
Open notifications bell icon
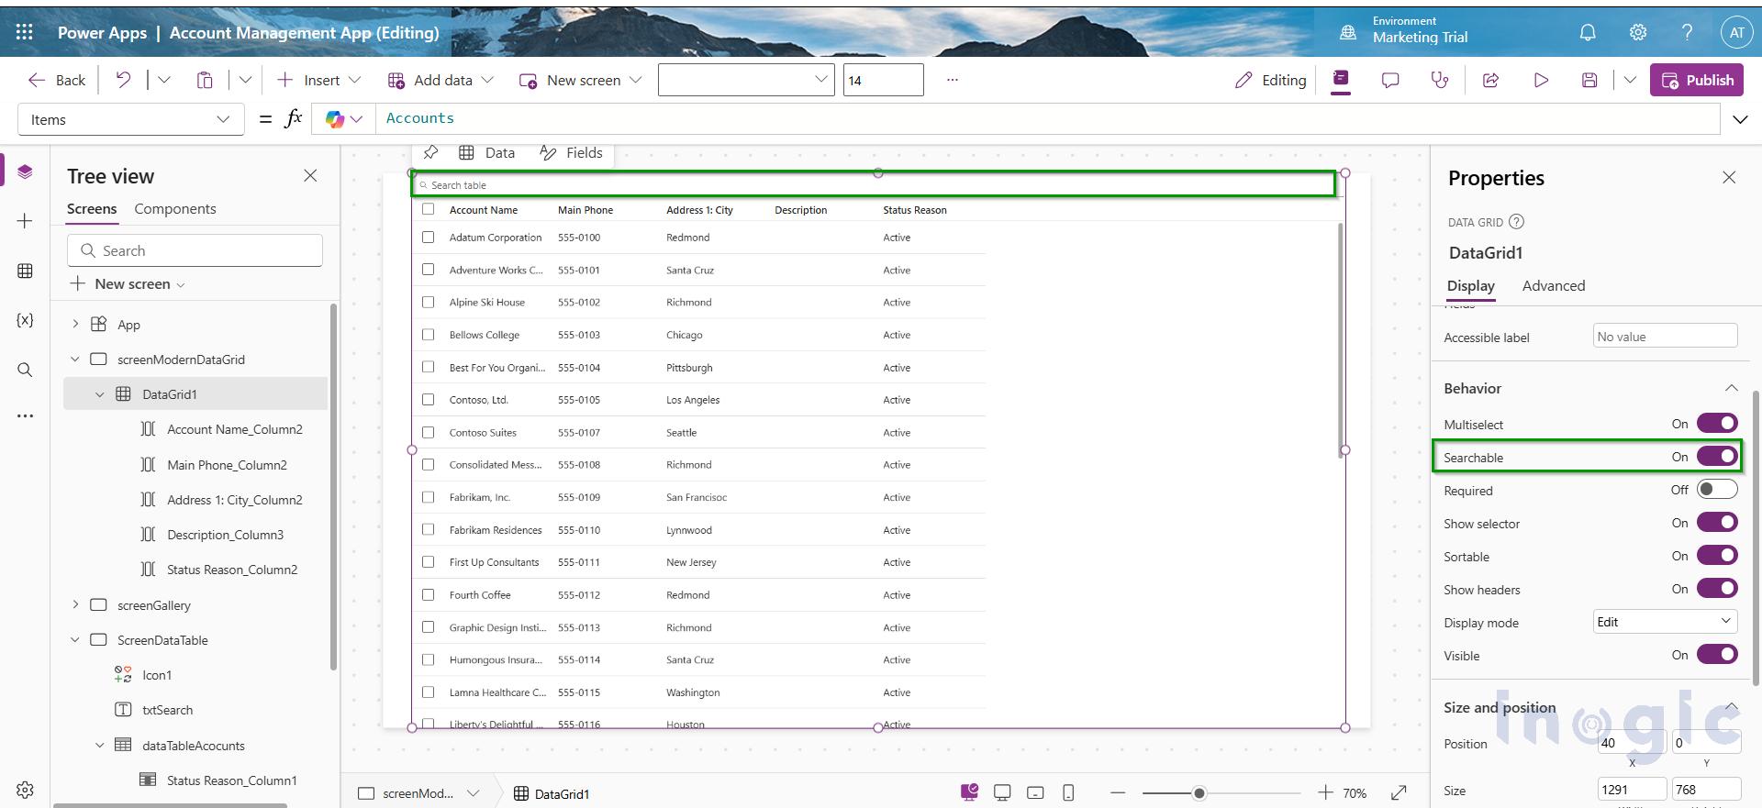[x=1588, y=32]
